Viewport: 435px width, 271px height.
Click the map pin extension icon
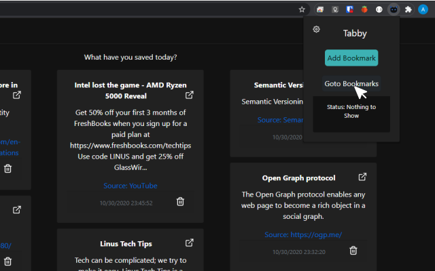click(335, 9)
